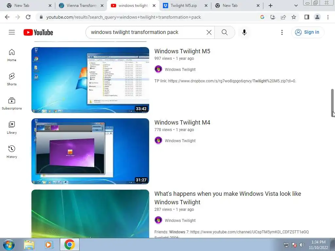Image resolution: width=335 pixels, height=251 pixels.
Task: Click the network icon in tray
Action: click(286, 245)
